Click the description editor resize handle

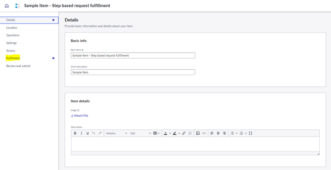pyautogui.click(x=318, y=154)
